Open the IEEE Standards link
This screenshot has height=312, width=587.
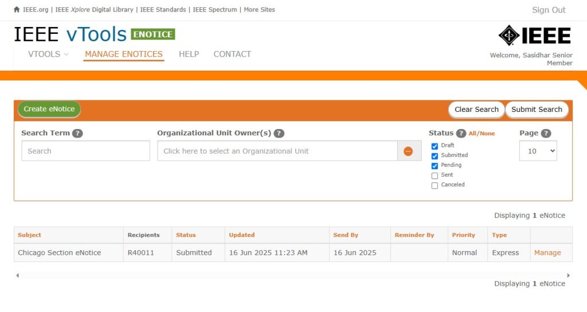[x=163, y=10]
